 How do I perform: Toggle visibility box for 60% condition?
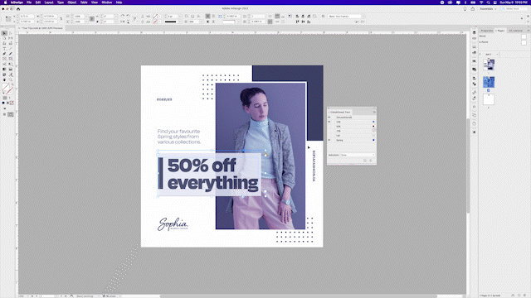[x=329, y=127]
